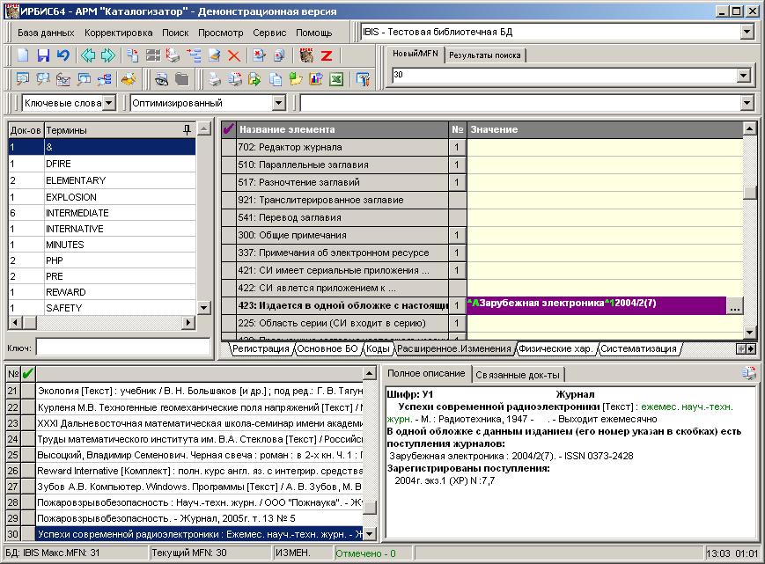Save the record using the floppy disk icon
Screen dimensions: 765x564
pyautogui.click(x=43, y=55)
